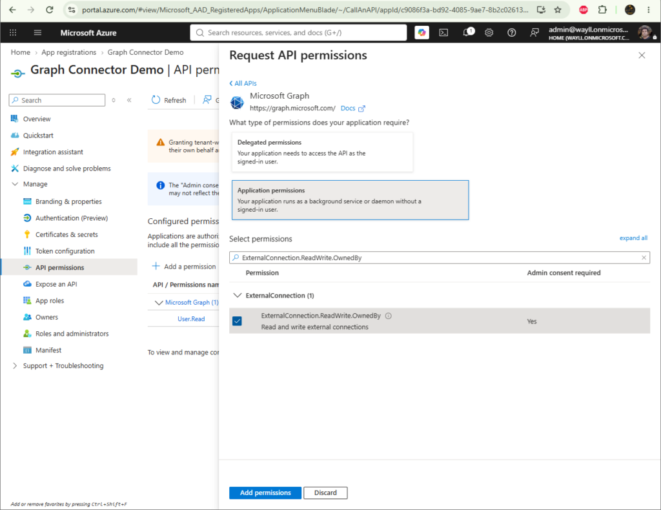Open the app launcher waffle icon
661x510 pixels.
pos(13,32)
